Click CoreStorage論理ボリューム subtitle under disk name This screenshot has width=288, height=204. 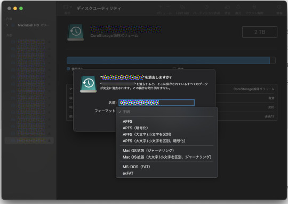pyautogui.click(x=114, y=35)
